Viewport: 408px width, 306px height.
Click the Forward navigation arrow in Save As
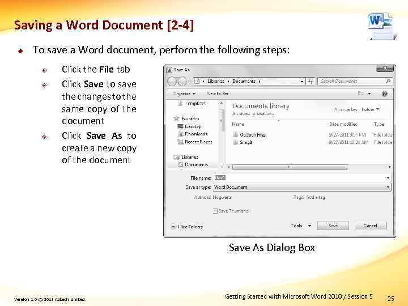click(183, 82)
